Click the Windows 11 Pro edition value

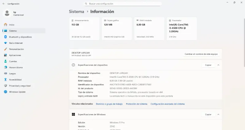click(x=117, y=123)
